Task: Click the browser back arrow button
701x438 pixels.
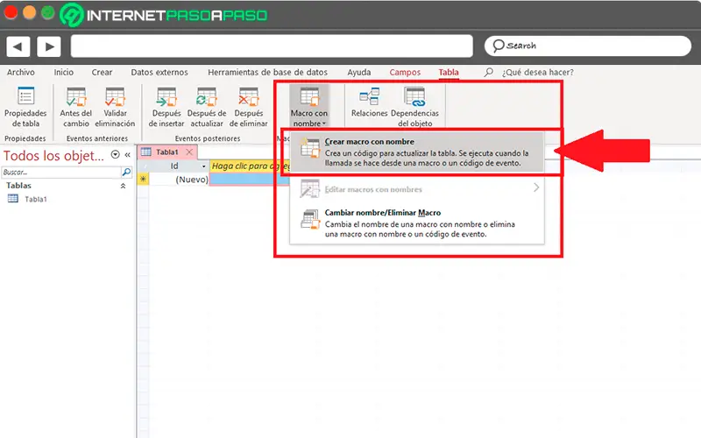Action: tap(18, 46)
